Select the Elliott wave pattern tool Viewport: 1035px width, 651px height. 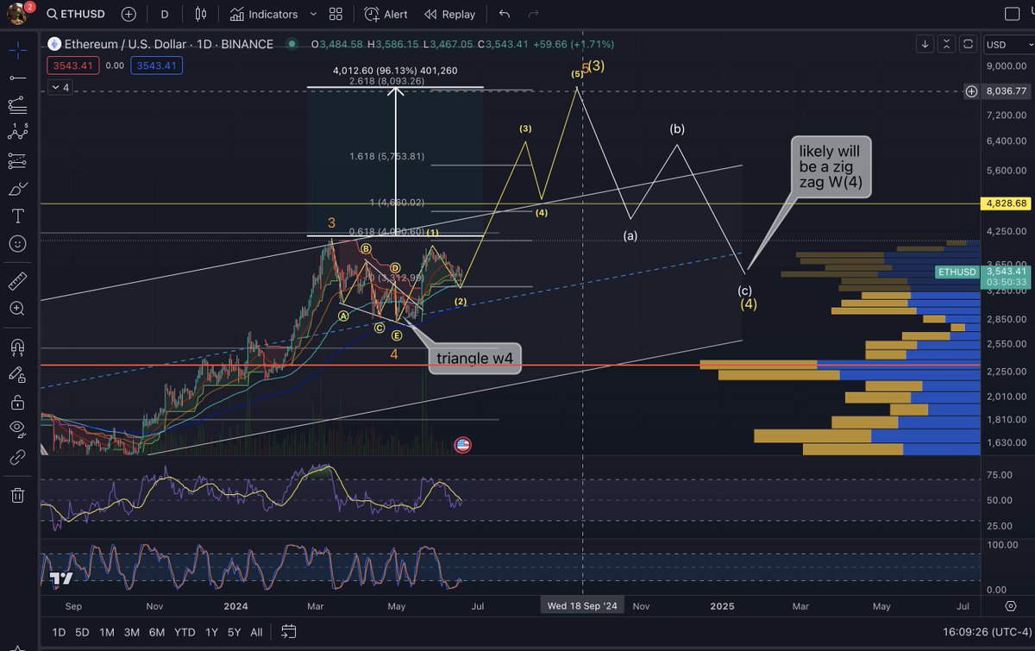click(17, 132)
